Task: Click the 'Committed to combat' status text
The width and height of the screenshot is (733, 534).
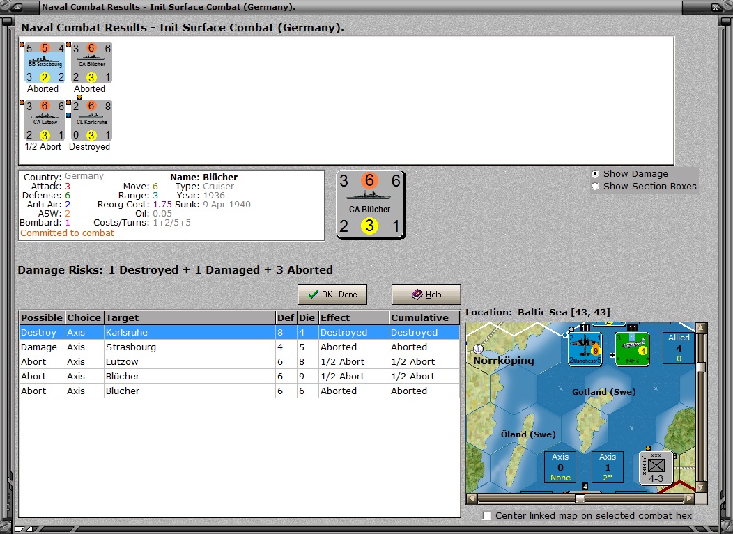Action: click(67, 233)
